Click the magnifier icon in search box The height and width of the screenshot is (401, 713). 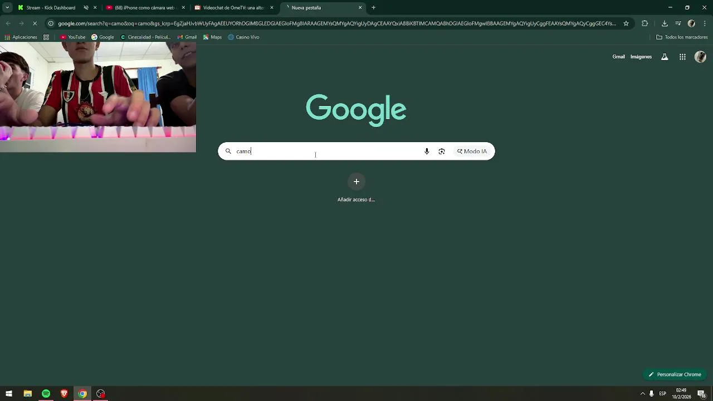pyautogui.click(x=228, y=151)
